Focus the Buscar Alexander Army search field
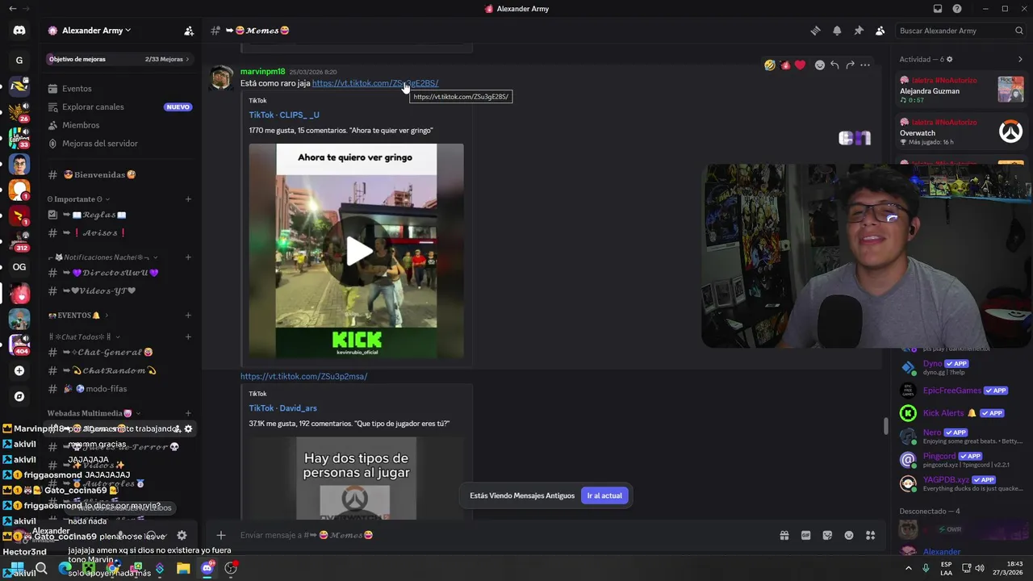The width and height of the screenshot is (1033, 581). coord(961,31)
